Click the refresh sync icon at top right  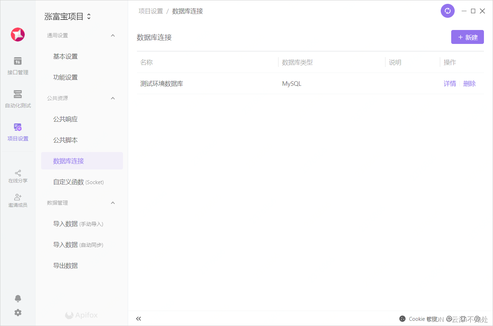[447, 11]
